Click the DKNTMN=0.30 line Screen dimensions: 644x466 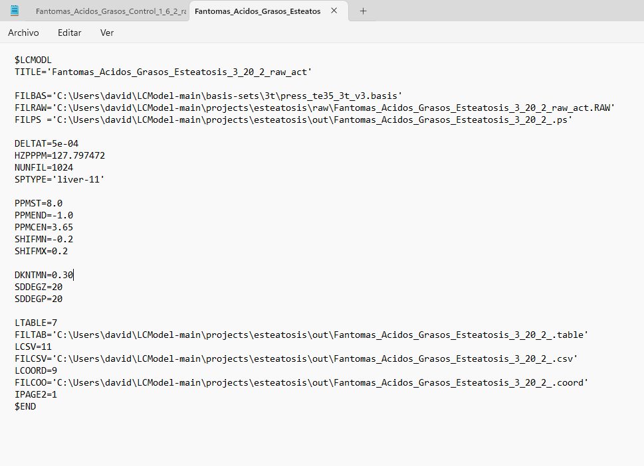[44, 275]
